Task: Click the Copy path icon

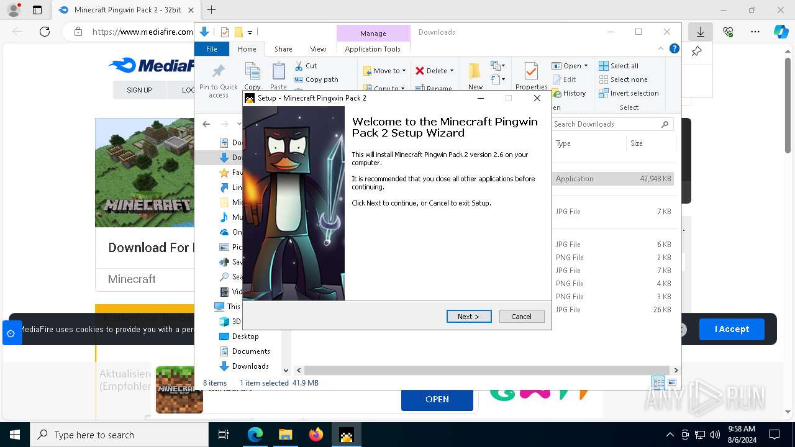Action: [299, 79]
